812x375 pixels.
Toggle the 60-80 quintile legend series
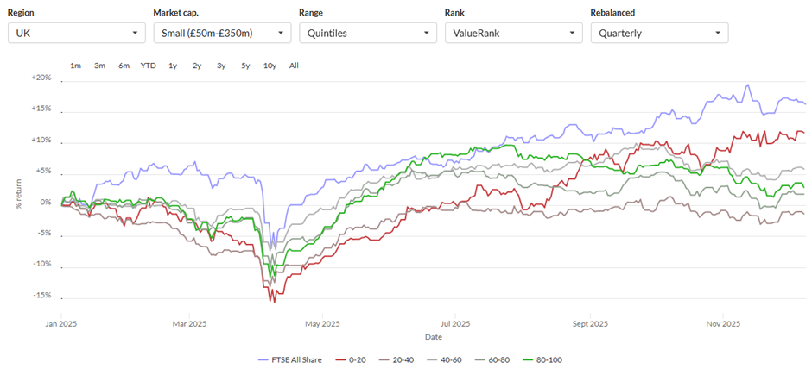(494, 360)
